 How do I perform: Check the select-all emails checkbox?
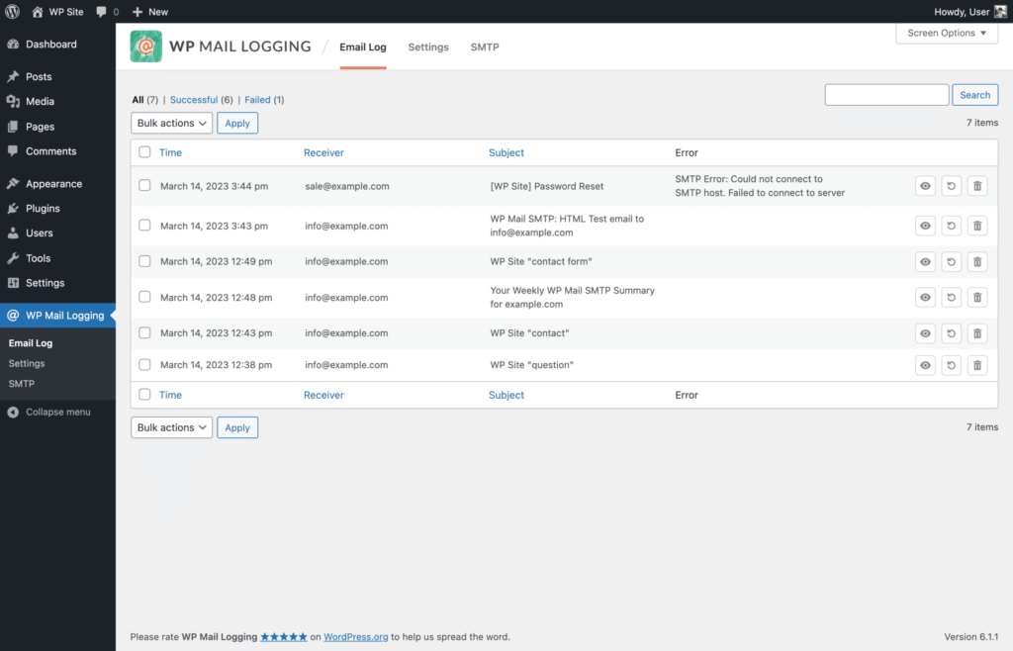[x=144, y=152]
